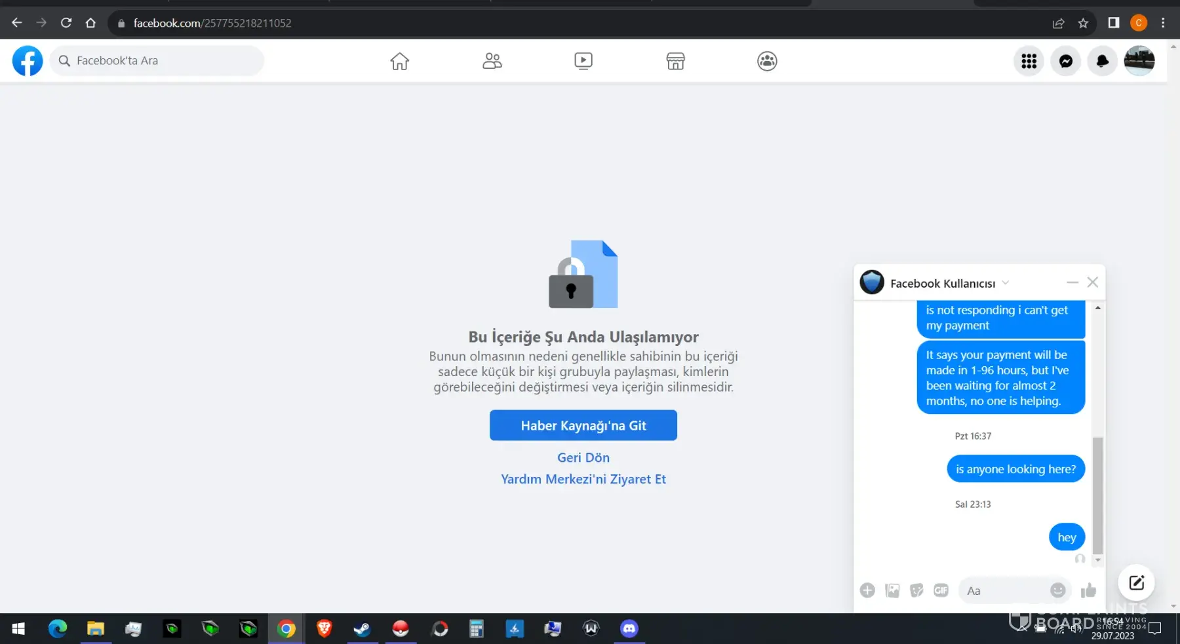Attach a photo using the chat image icon
The height and width of the screenshot is (644, 1180).
[x=892, y=590]
